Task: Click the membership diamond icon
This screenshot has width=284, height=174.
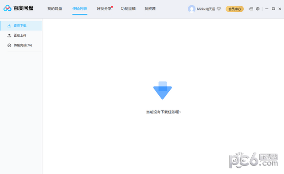Action: click(x=219, y=9)
